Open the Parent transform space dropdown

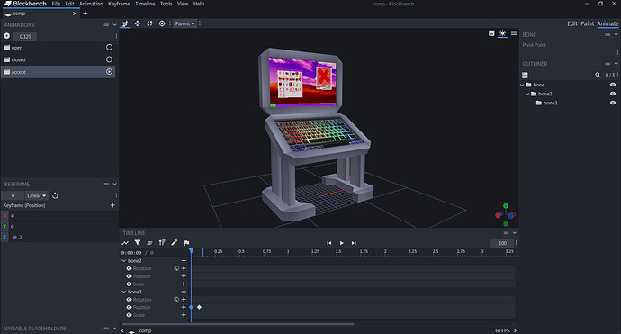(185, 23)
